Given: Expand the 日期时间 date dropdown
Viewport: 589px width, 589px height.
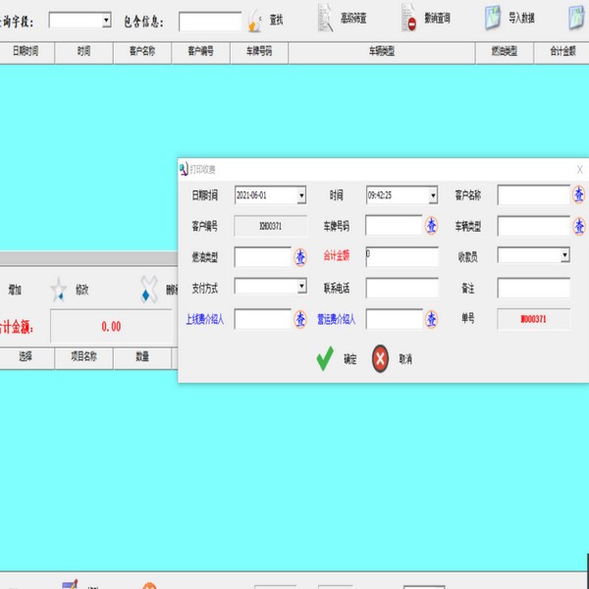Looking at the screenshot, I should coord(301,195).
